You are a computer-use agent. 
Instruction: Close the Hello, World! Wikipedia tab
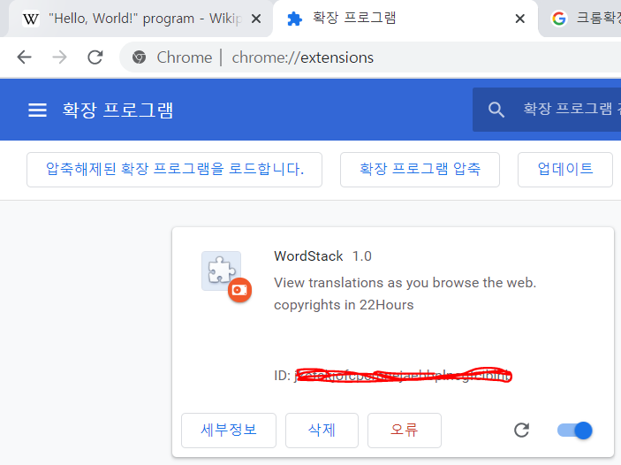coord(256,19)
